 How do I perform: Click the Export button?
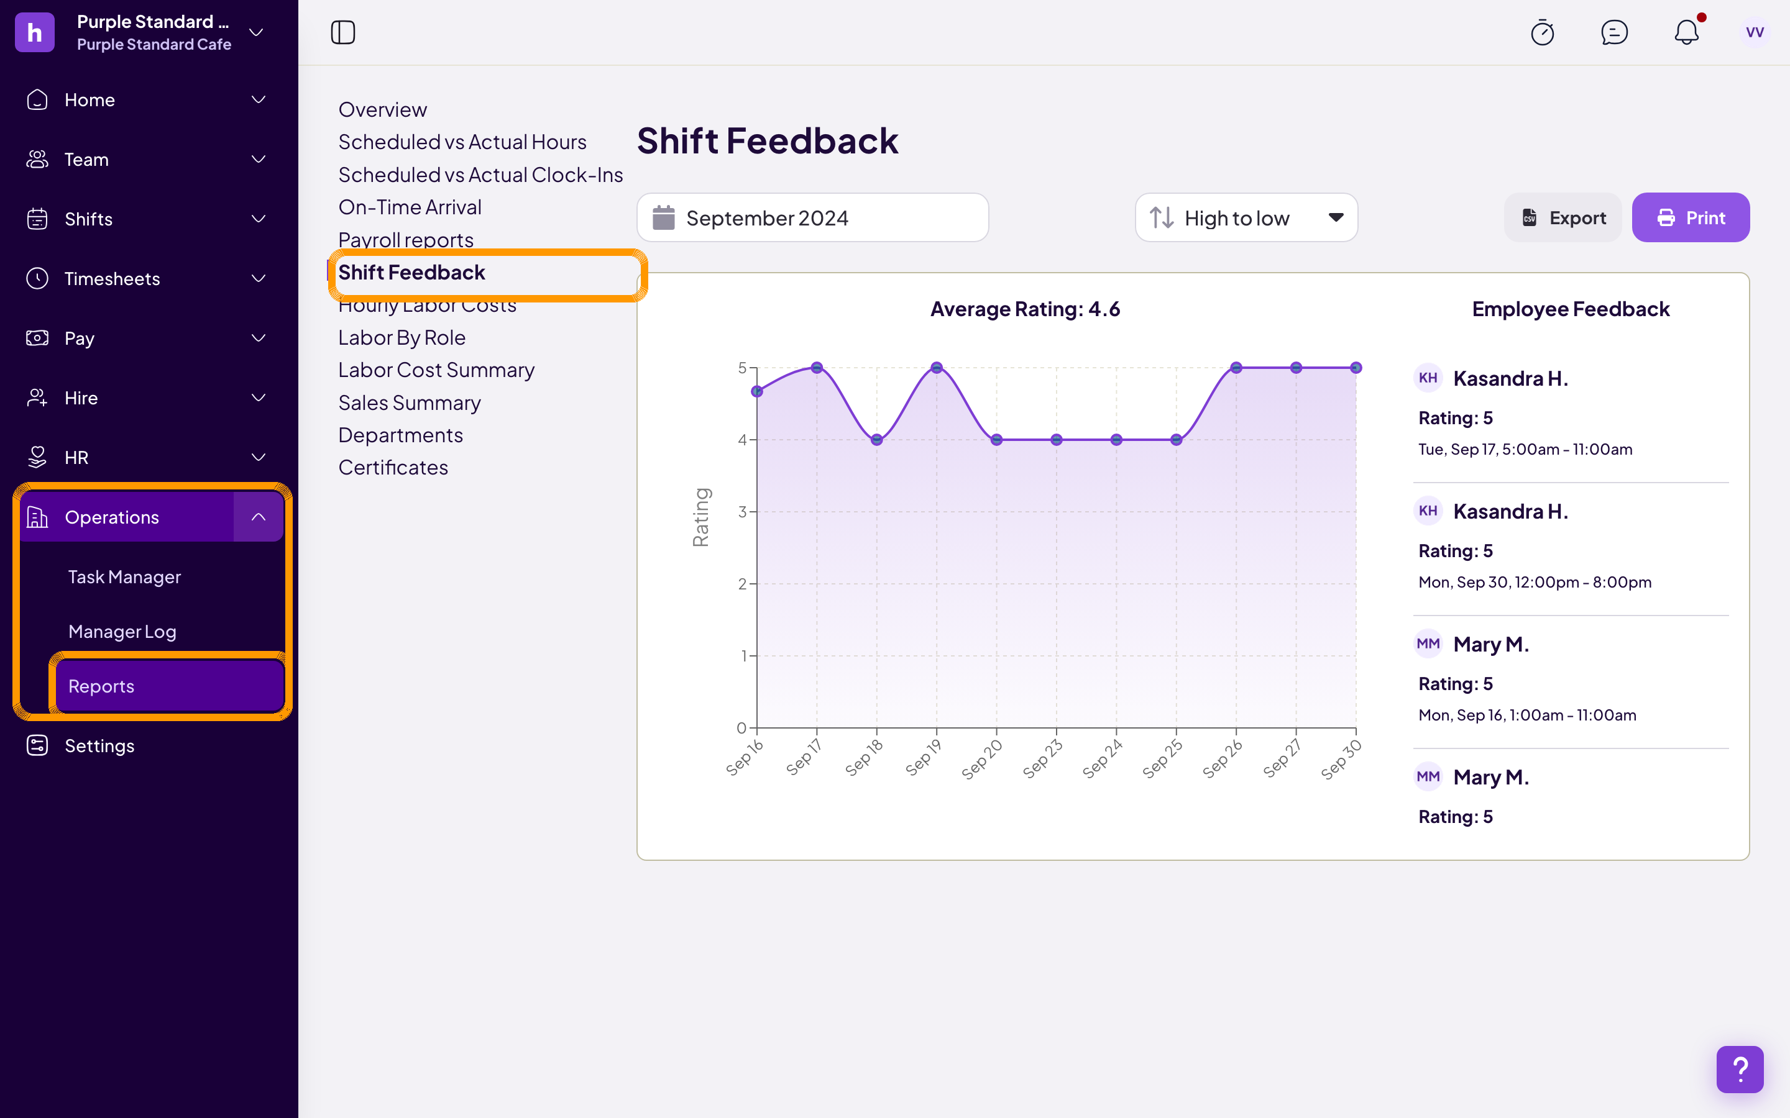coord(1562,217)
